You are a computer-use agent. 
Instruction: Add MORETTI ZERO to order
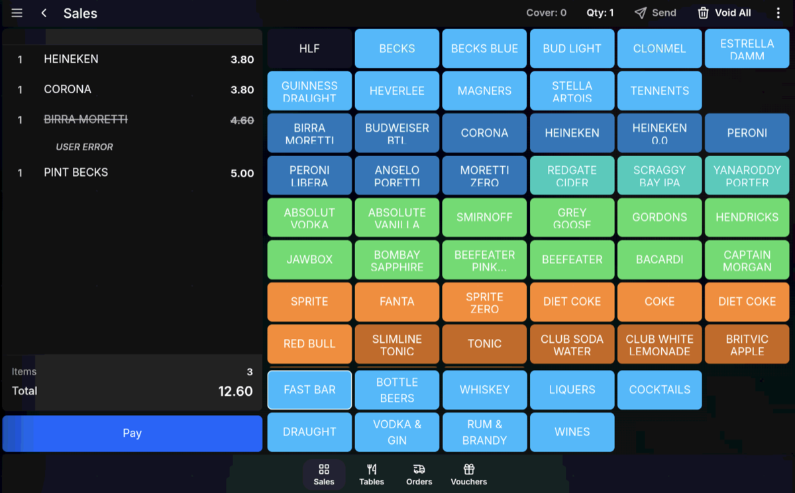[x=484, y=175]
